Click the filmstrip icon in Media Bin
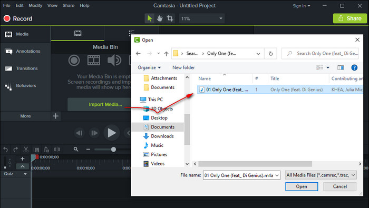The image size is (369, 208). pos(94,61)
